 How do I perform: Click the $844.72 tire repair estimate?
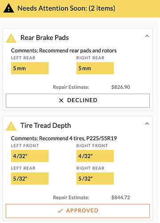[x=120, y=198]
